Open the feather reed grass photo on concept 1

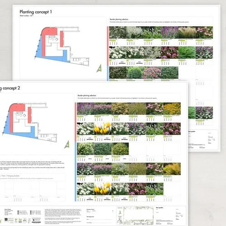pyautogui.click(x=187, y=33)
